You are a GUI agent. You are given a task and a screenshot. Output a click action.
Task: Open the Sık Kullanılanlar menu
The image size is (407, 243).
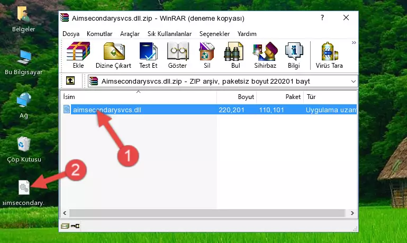pyautogui.click(x=169, y=34)
